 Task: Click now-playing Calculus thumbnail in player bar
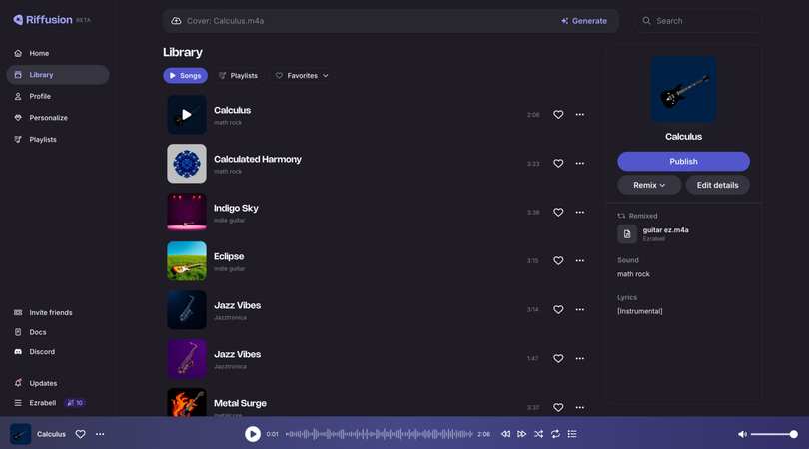click(21, 434)
